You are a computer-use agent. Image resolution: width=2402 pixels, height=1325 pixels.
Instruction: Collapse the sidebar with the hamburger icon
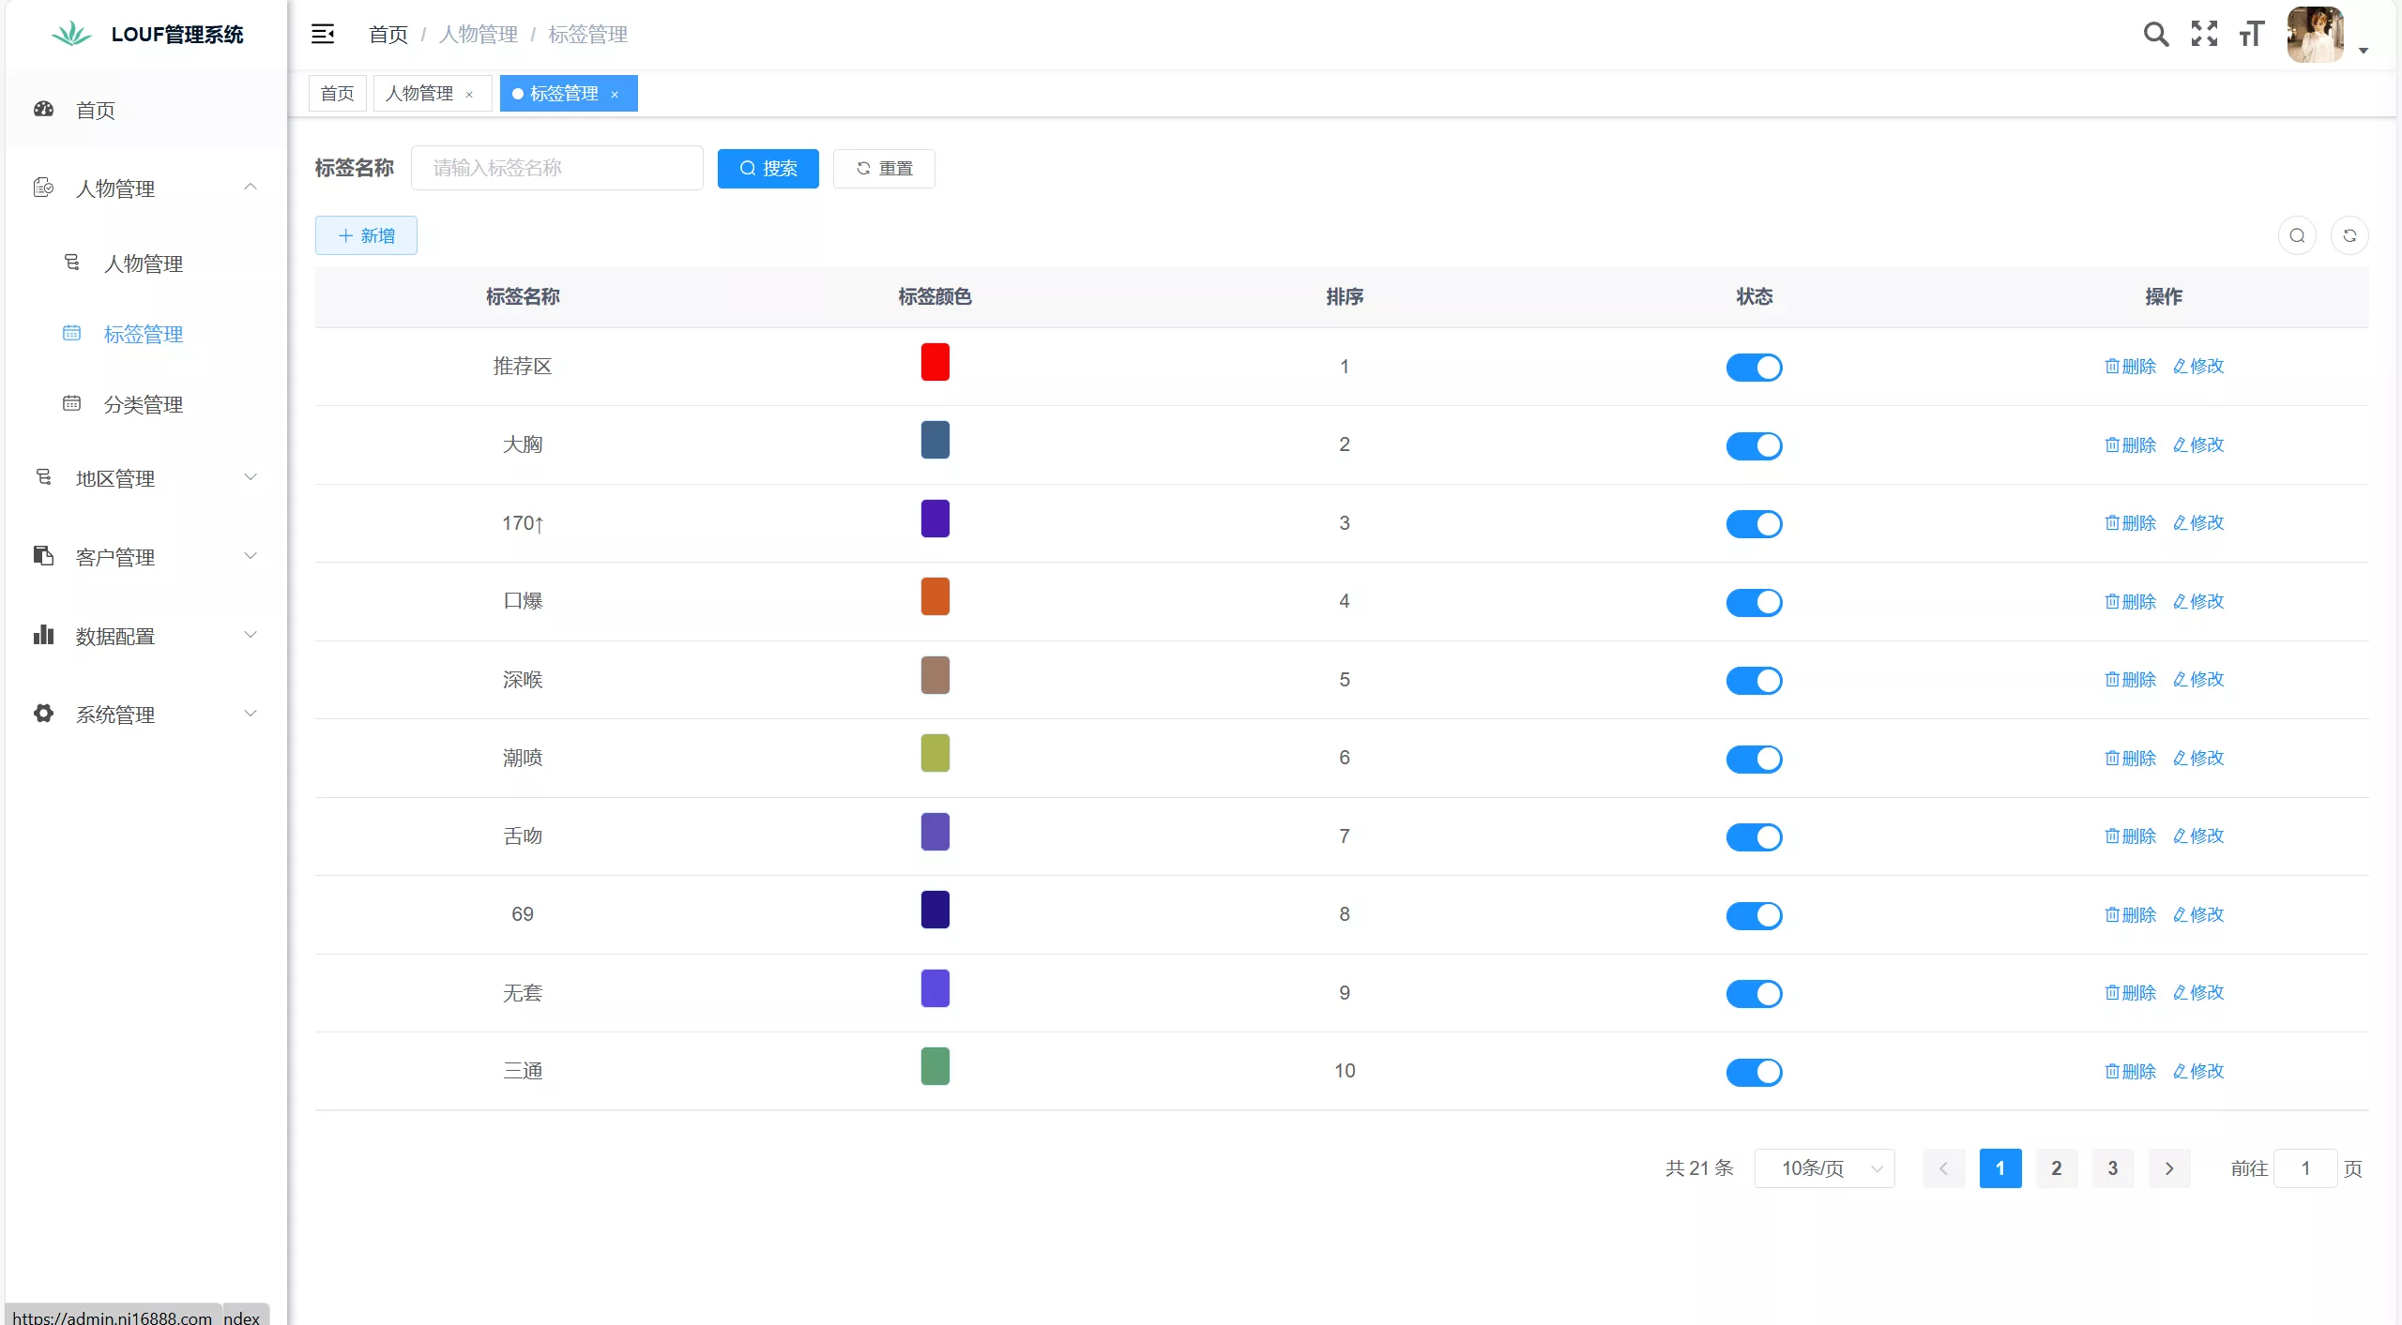point(323,34)
